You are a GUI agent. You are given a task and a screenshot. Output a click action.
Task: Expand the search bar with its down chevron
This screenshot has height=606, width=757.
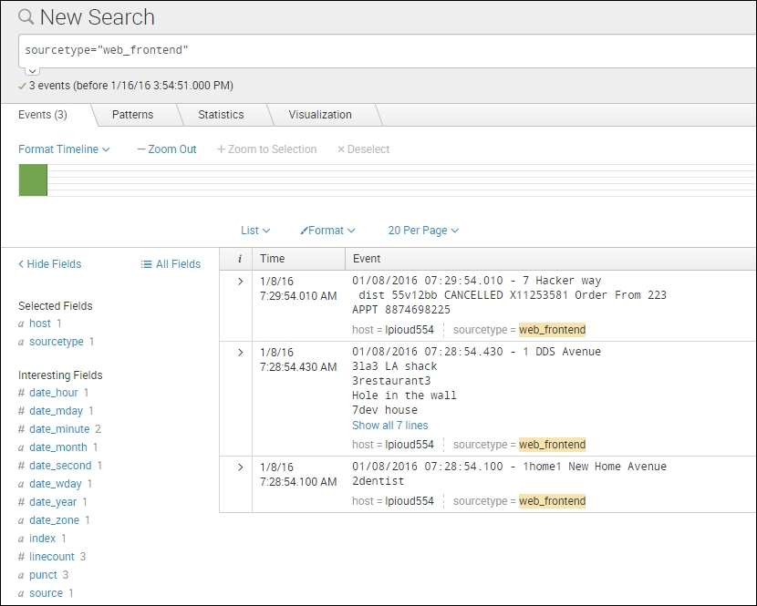point(32,71)
